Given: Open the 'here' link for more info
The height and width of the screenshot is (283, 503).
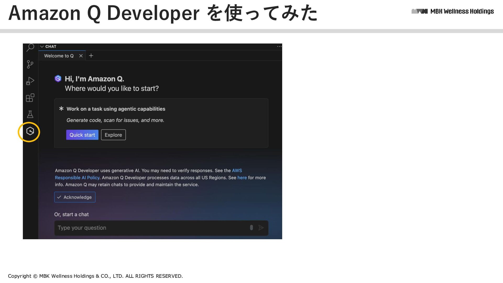Looking at the screenshot, I should click(x=242, y=178).
